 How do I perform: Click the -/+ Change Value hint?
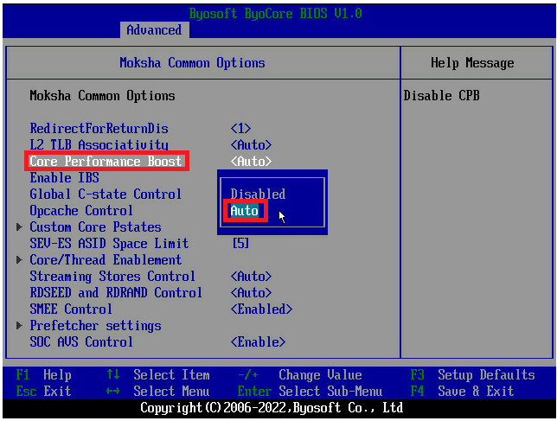(x=300, y=375)
